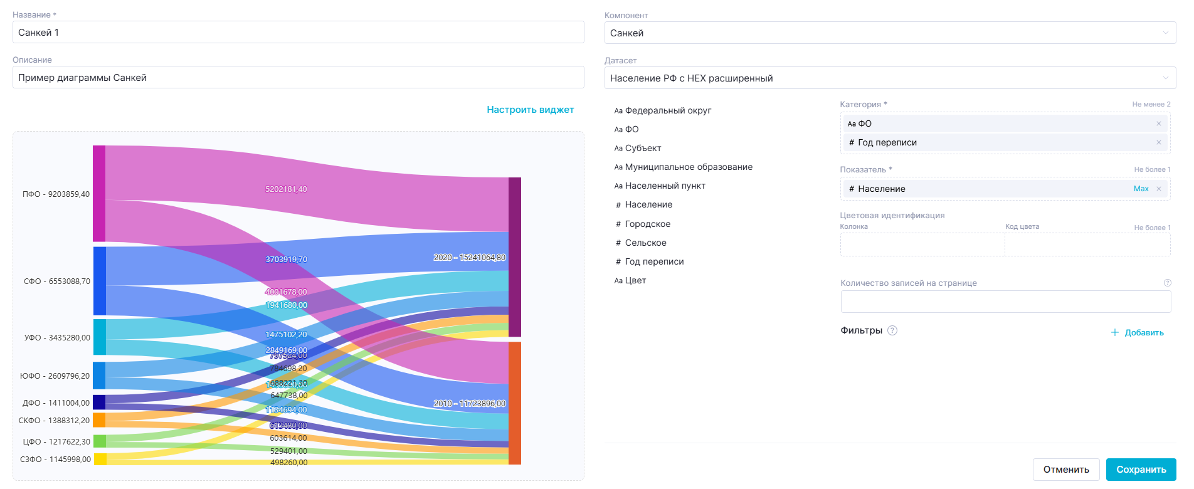Open the Компонент dropdown set to Санкей
This screenshot has height=489, width=1194.
[x=889, y=33]
